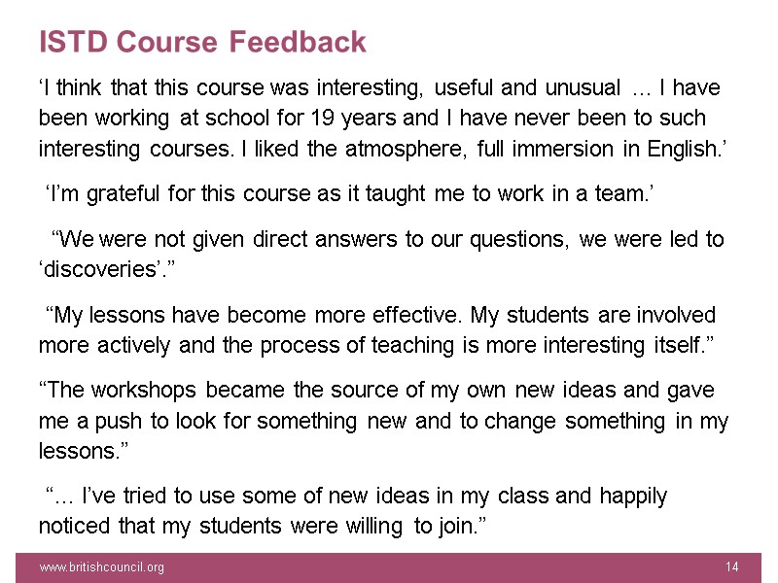Click the word 'ISTD' in the title
Viewport: 778px width, 583px height.
click(x=70, y=43)
